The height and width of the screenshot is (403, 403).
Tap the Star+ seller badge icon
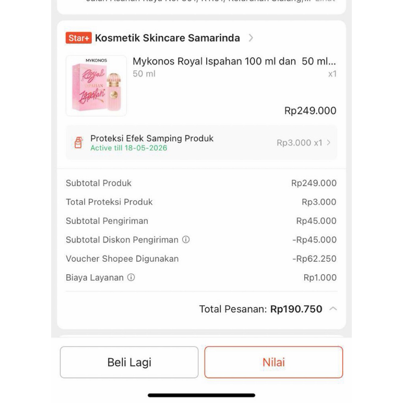pos(78,38)
